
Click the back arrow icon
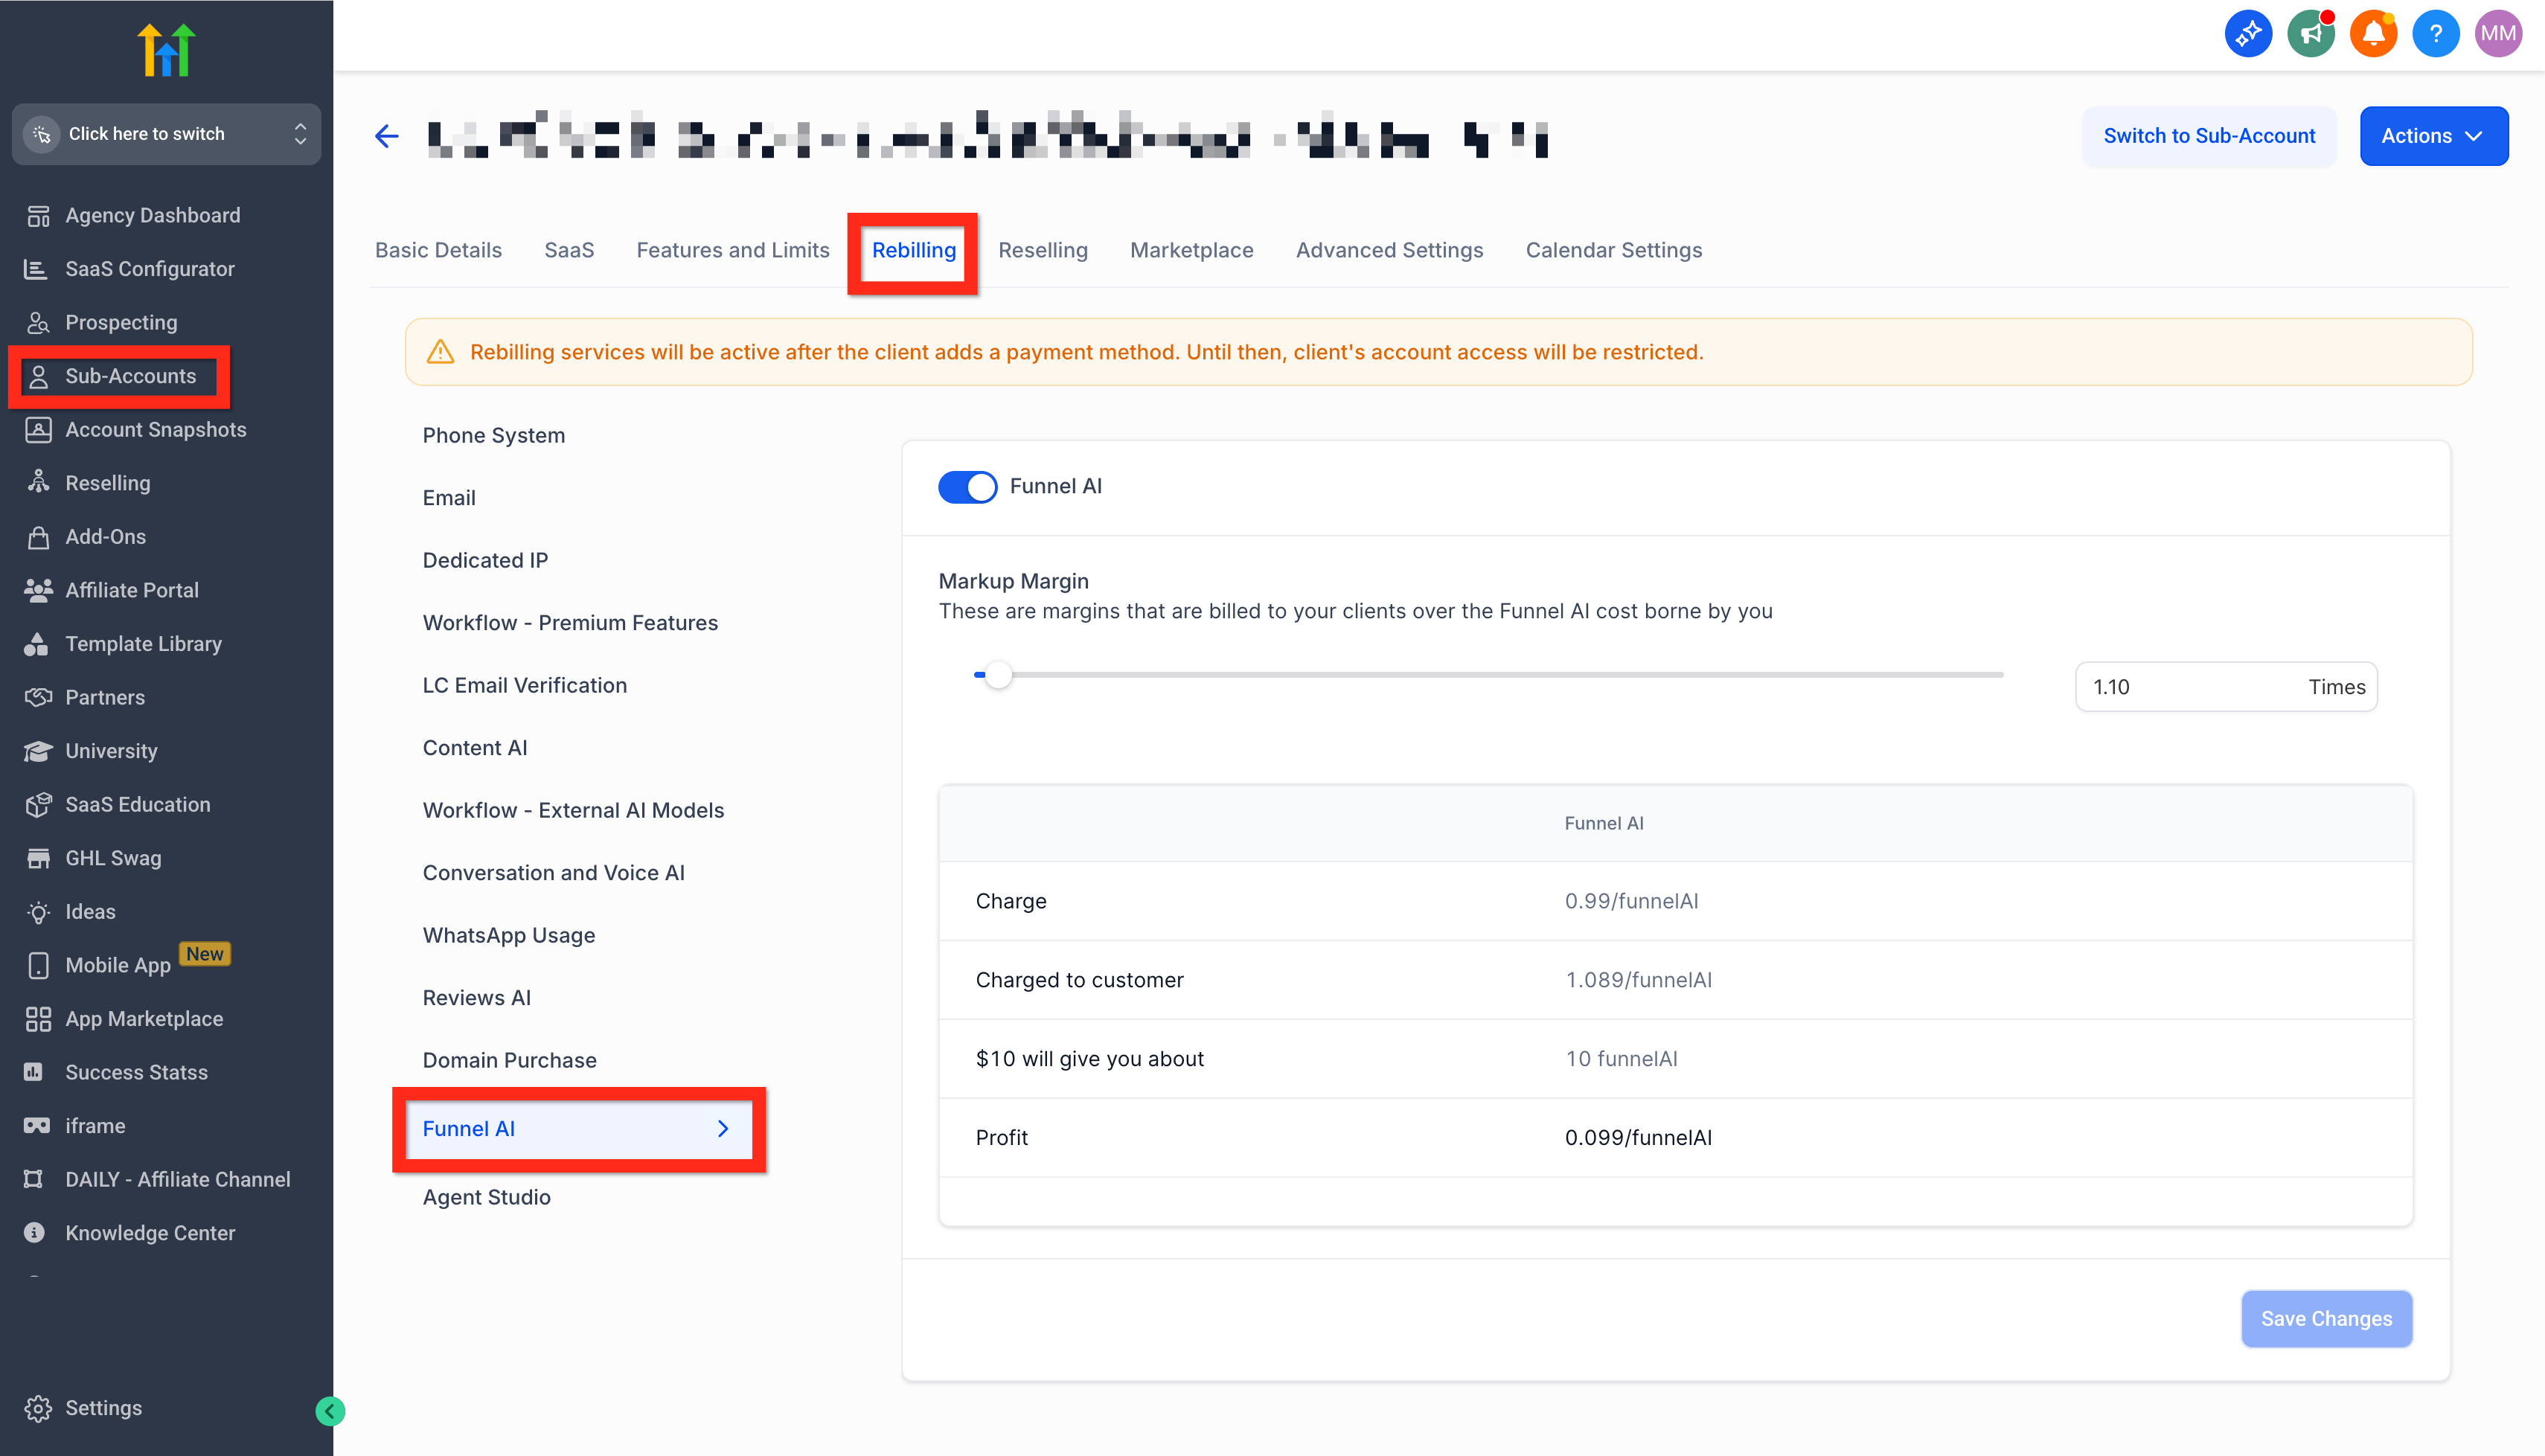(x=386, y=136)
